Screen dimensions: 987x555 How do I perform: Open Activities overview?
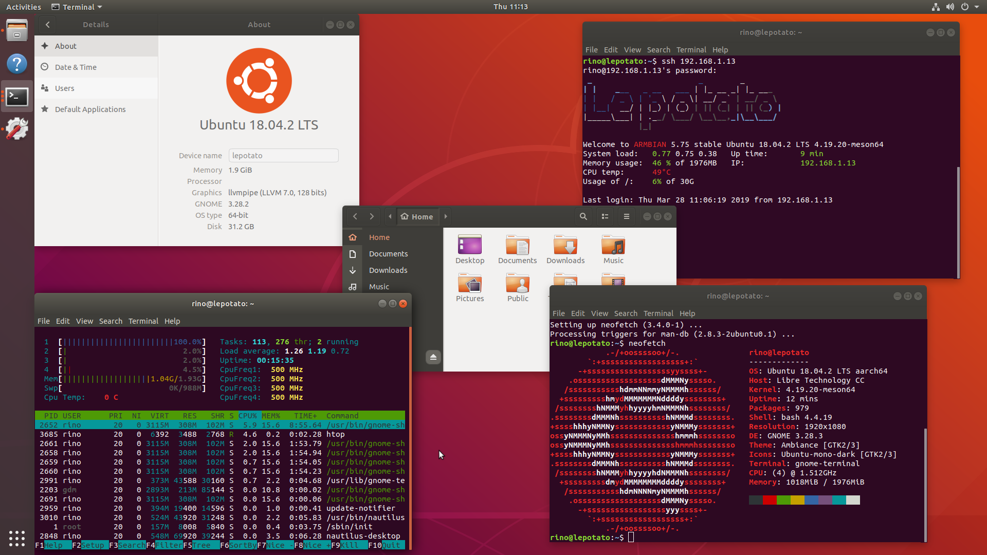pyautogui.click(x=24, y=7)
